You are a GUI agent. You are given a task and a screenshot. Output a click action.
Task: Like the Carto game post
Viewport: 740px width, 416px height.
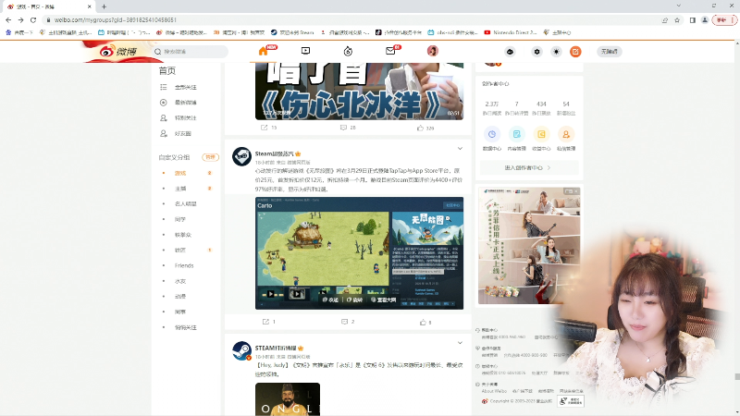pyautogui.click(x=425, y=322)
